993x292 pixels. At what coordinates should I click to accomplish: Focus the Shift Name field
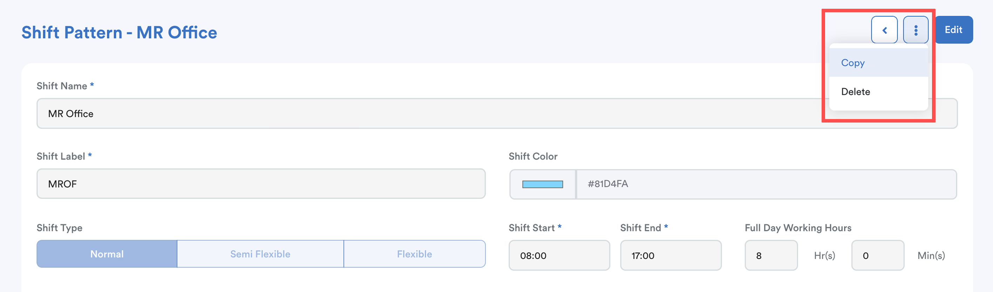[424, 114]
